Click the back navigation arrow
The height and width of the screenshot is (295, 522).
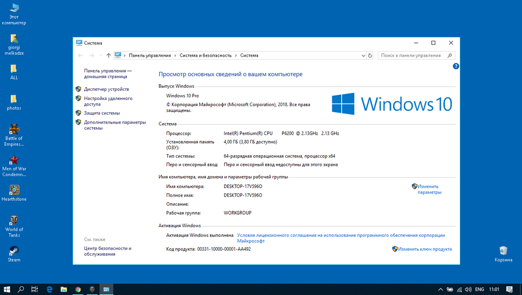click(80, 55)
